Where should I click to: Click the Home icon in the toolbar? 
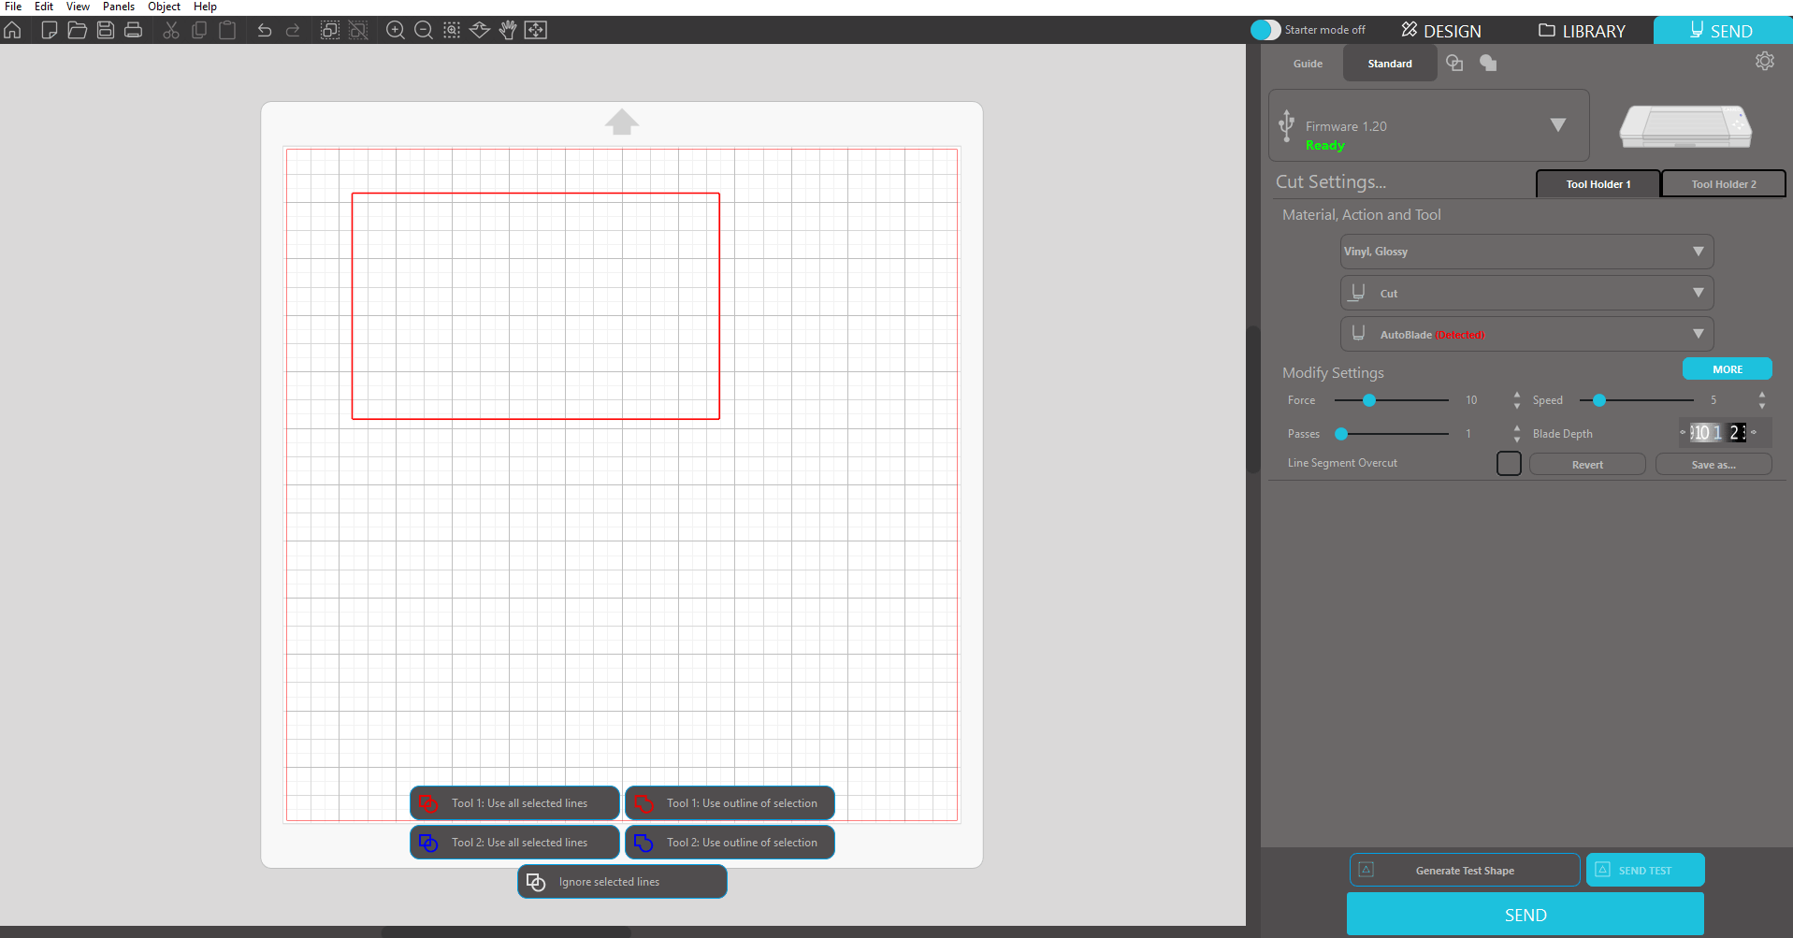click(13, 30)
